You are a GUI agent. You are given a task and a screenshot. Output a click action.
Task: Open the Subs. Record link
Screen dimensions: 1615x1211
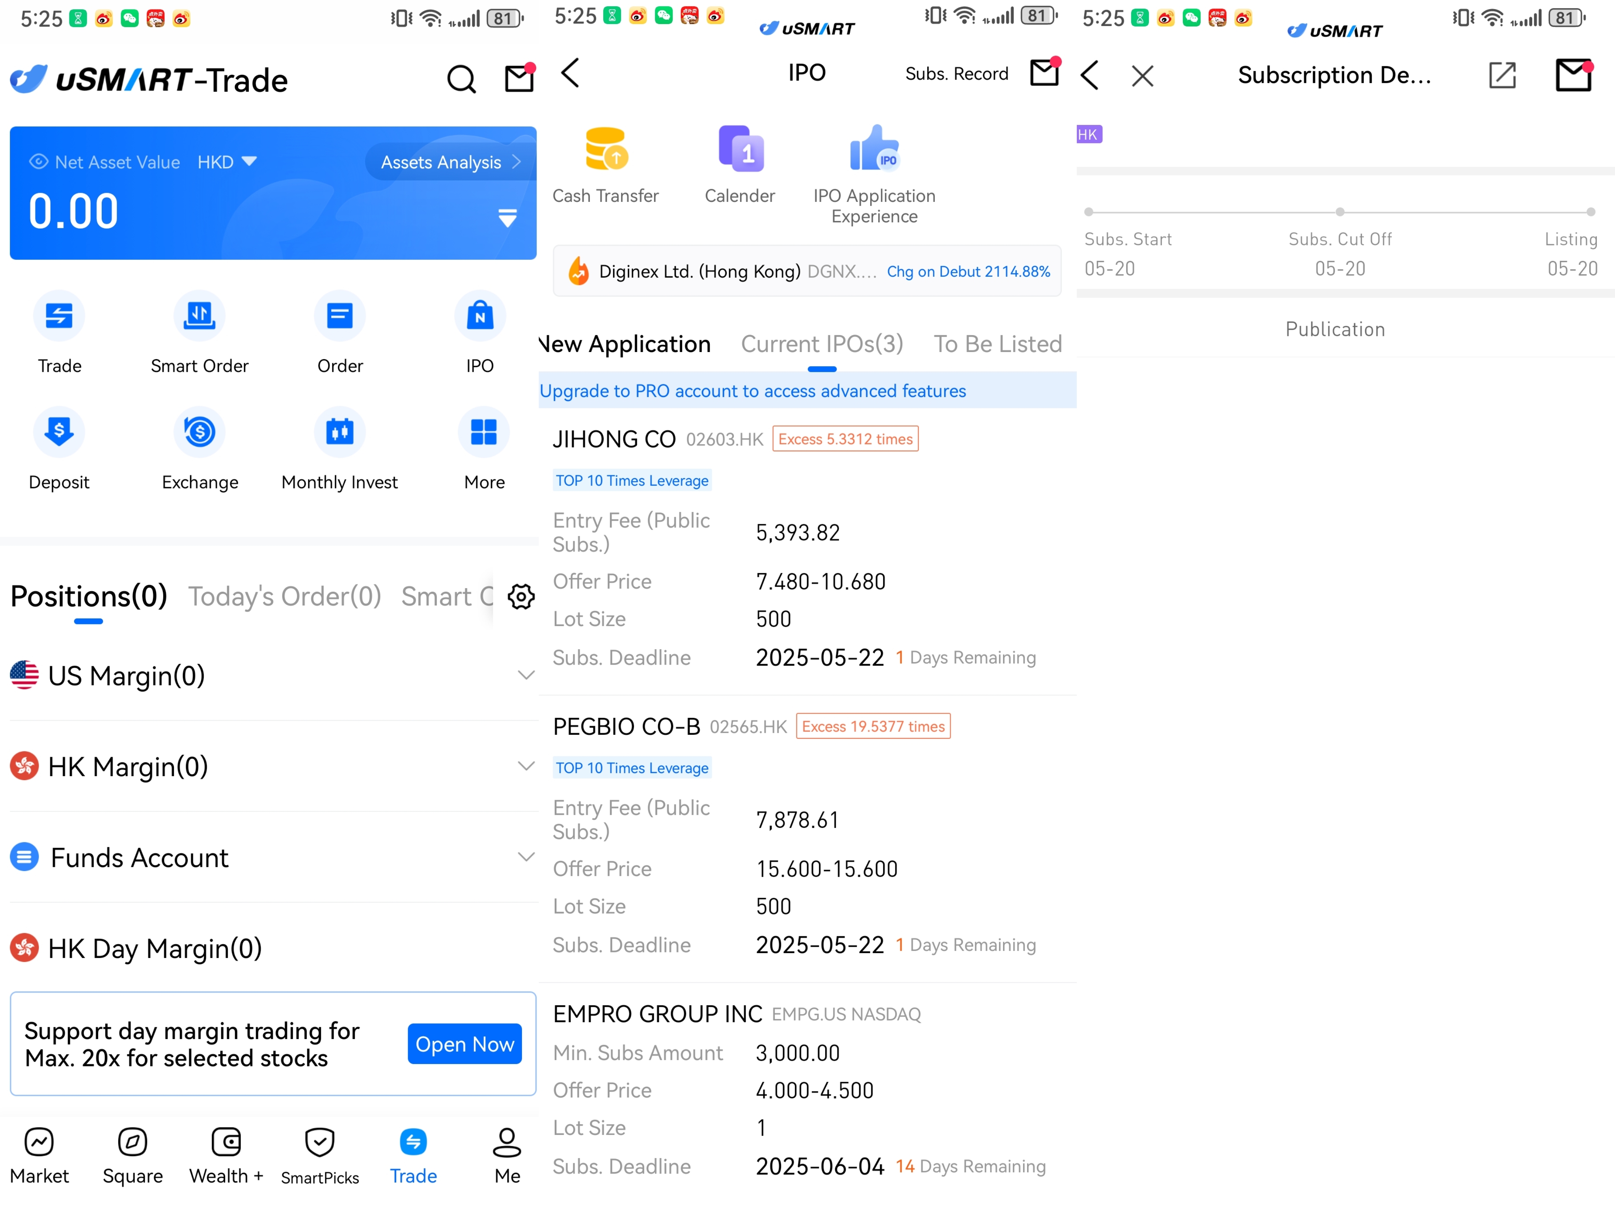pyautogui.click(x=957, y=74)
